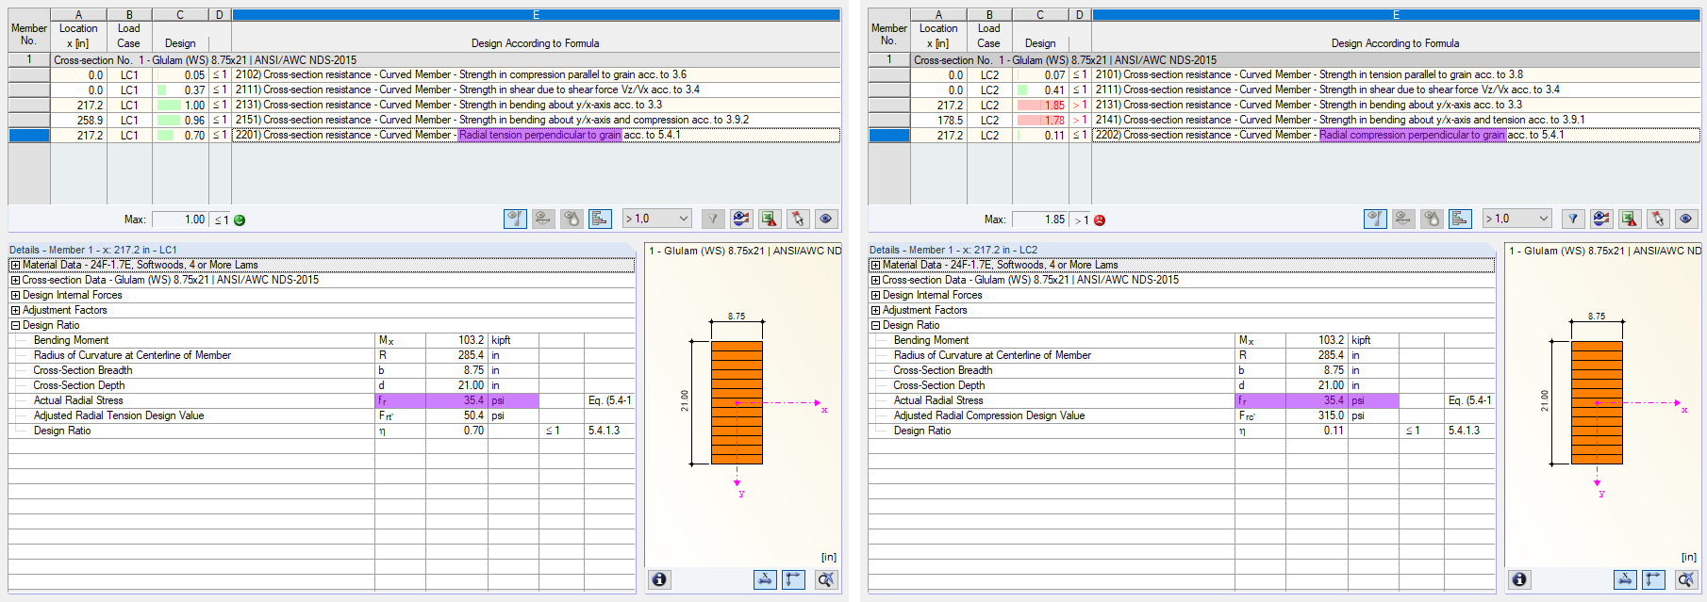This screenshot has height=602, width=1707.
Task: Select row 2202 Radial compression perpendicular to grain
Action: pyautogui.click(x=1284, y=135)
